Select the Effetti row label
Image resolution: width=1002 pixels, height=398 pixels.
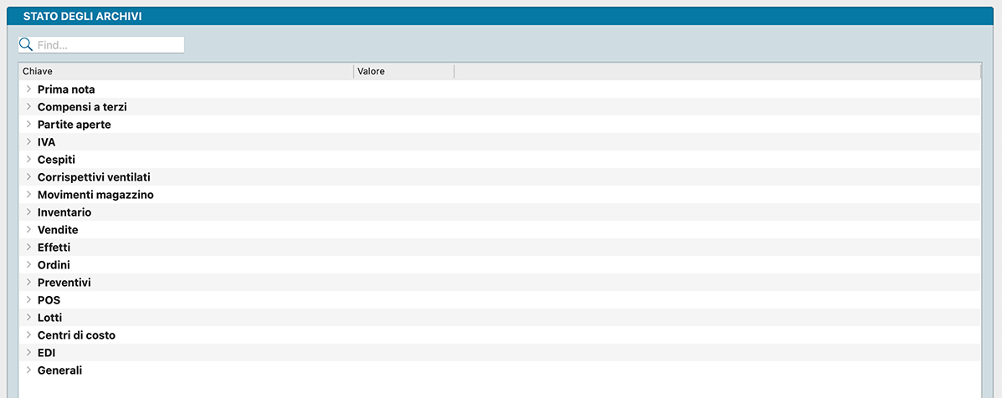(54, 247)
